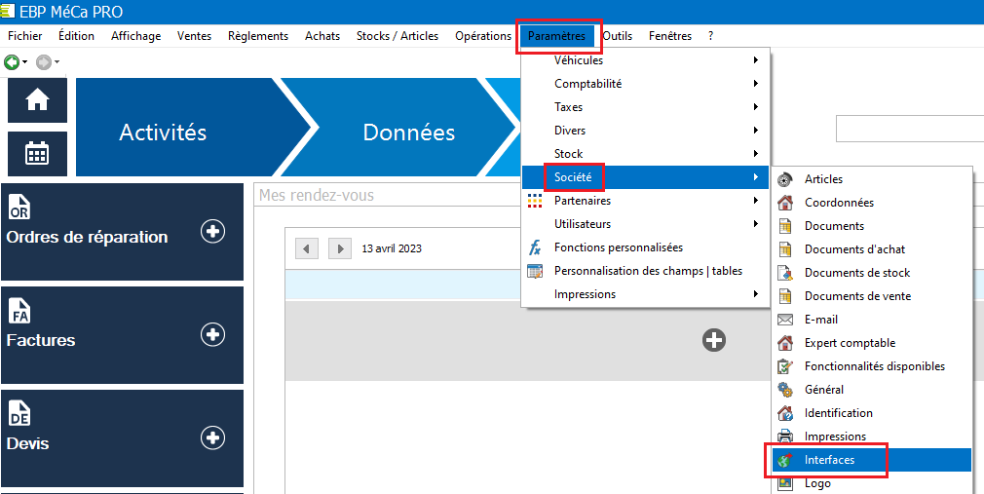Open the Stocks / Articles menu
The width and height of the screenshot is (984, 494).
(397, 36)
